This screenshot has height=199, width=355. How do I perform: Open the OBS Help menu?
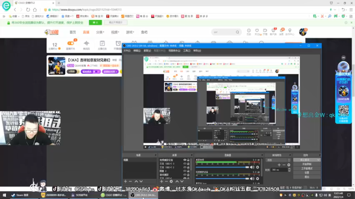point(197,50)
